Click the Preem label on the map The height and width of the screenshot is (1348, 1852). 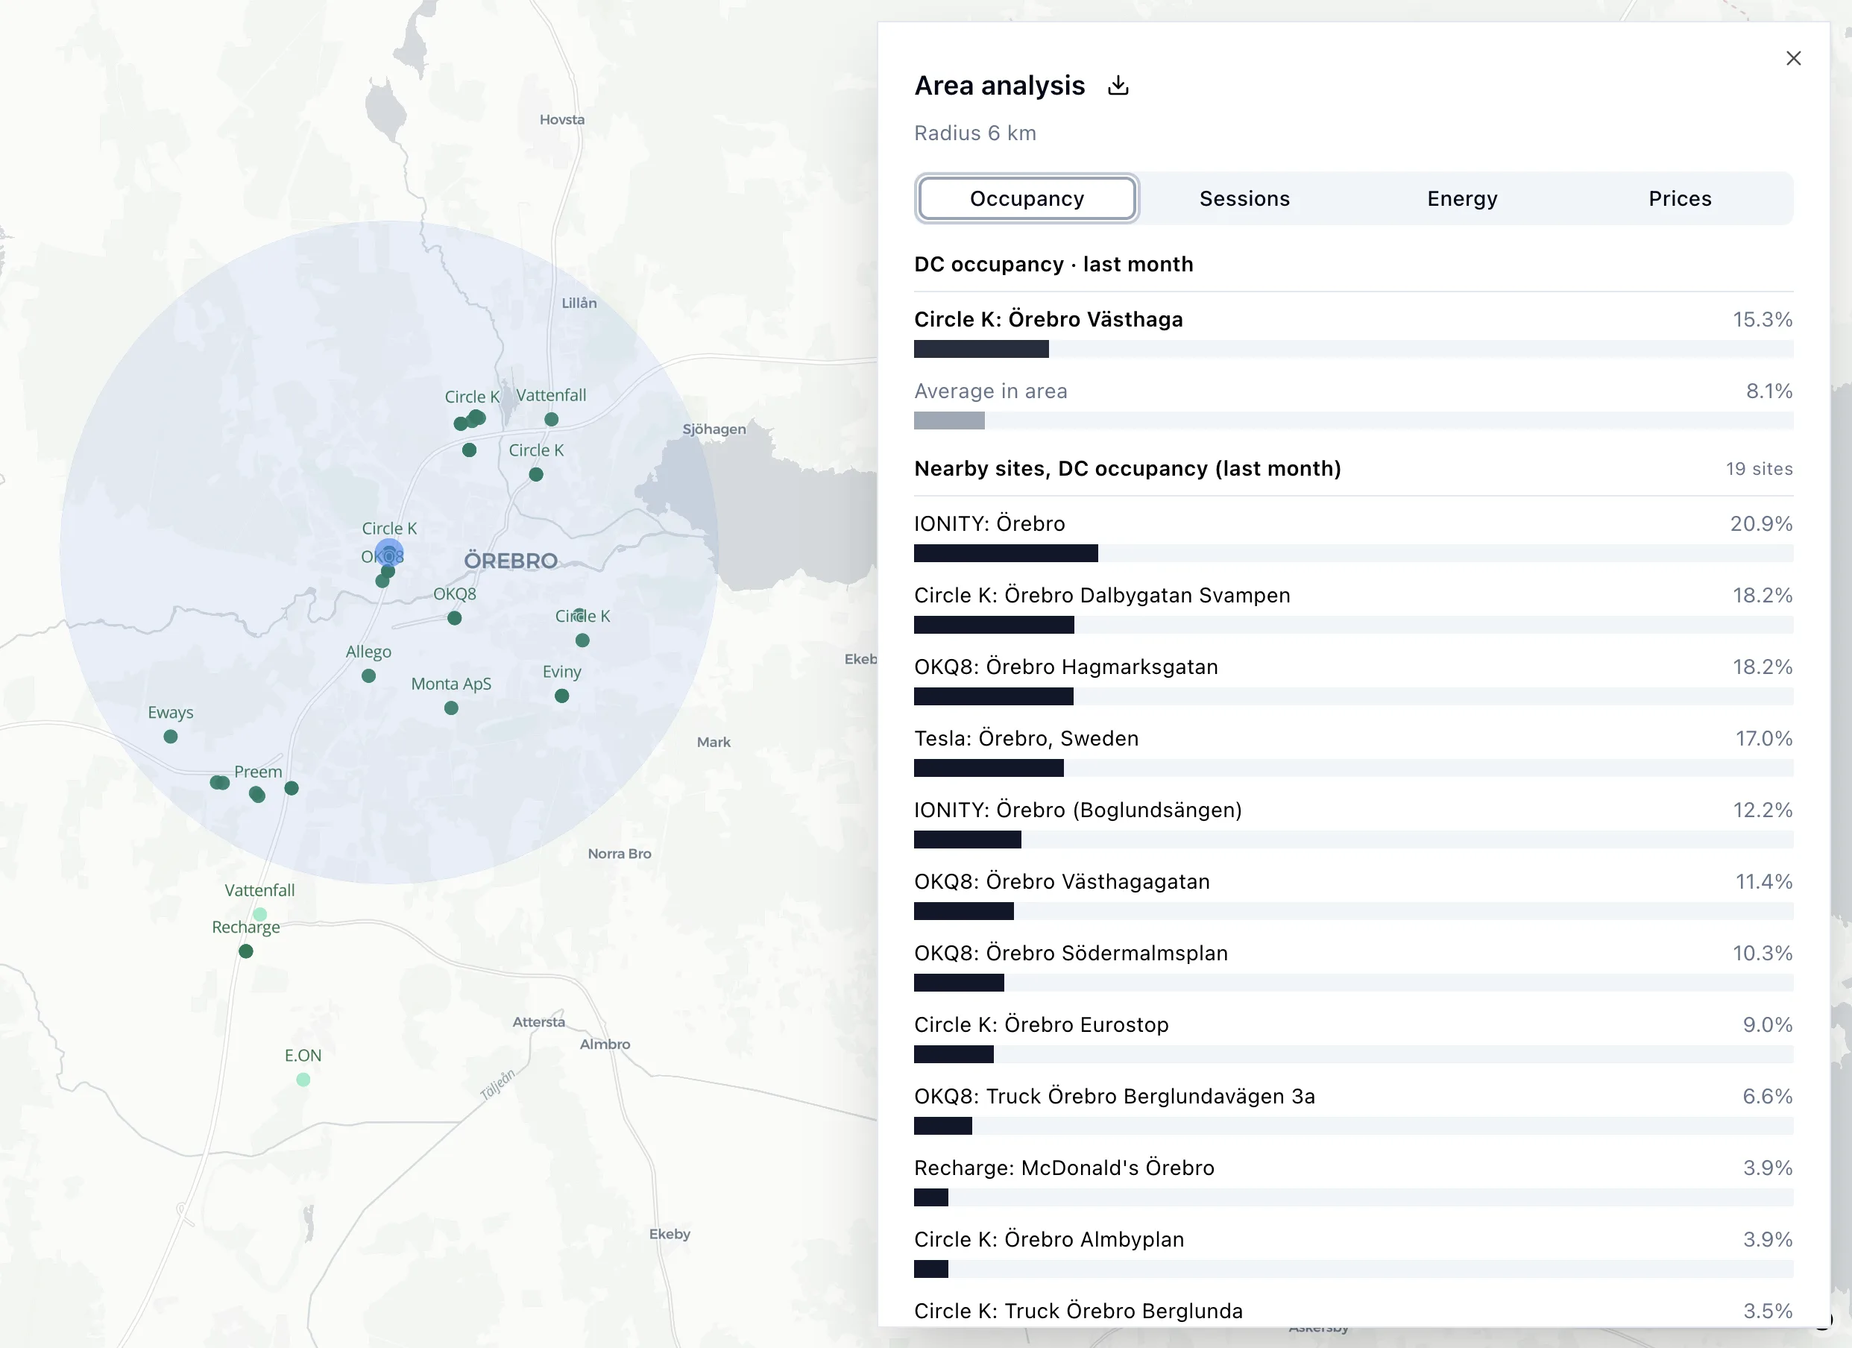tap(258, 772)
